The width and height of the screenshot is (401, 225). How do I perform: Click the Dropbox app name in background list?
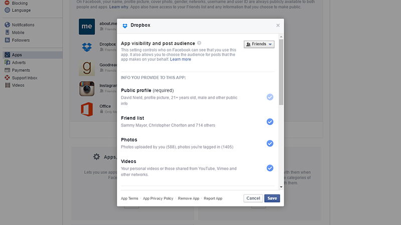tap(108, 44)
